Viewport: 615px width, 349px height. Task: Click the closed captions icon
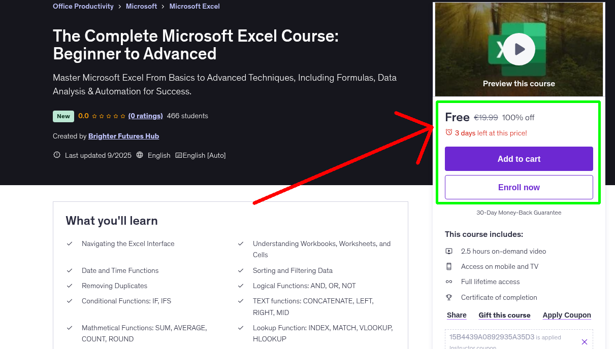[x=179, y=155]
